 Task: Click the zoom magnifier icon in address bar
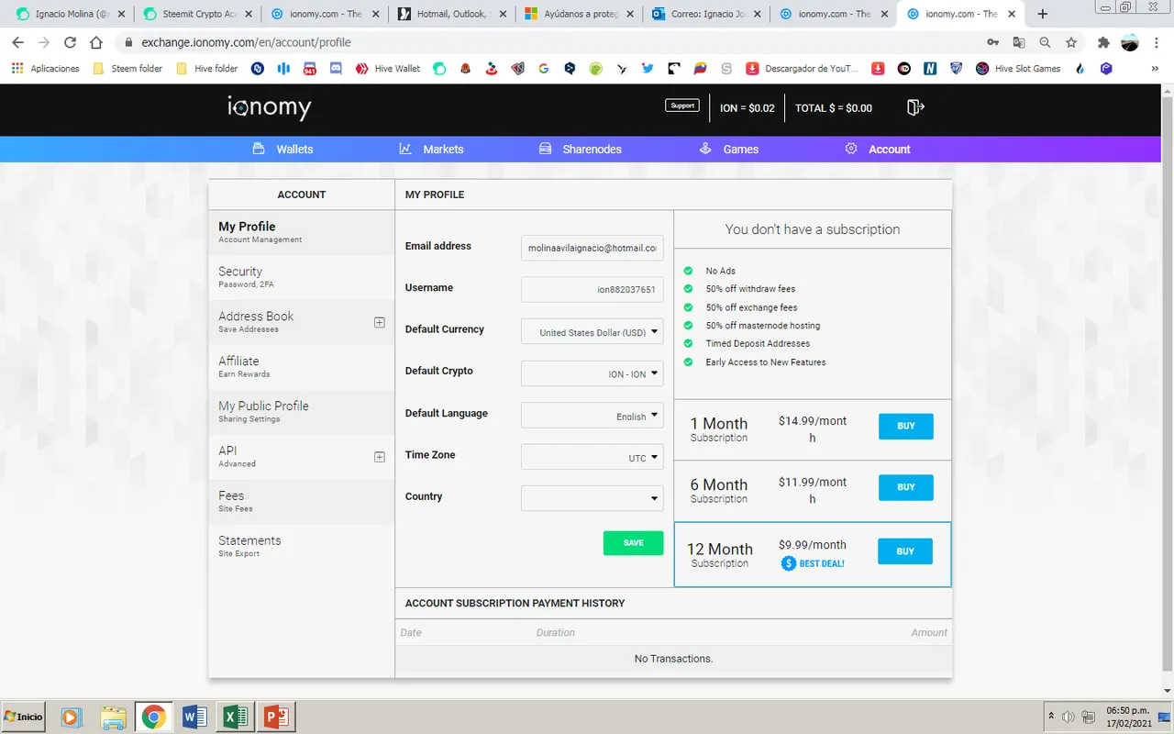pos(1045,42)
